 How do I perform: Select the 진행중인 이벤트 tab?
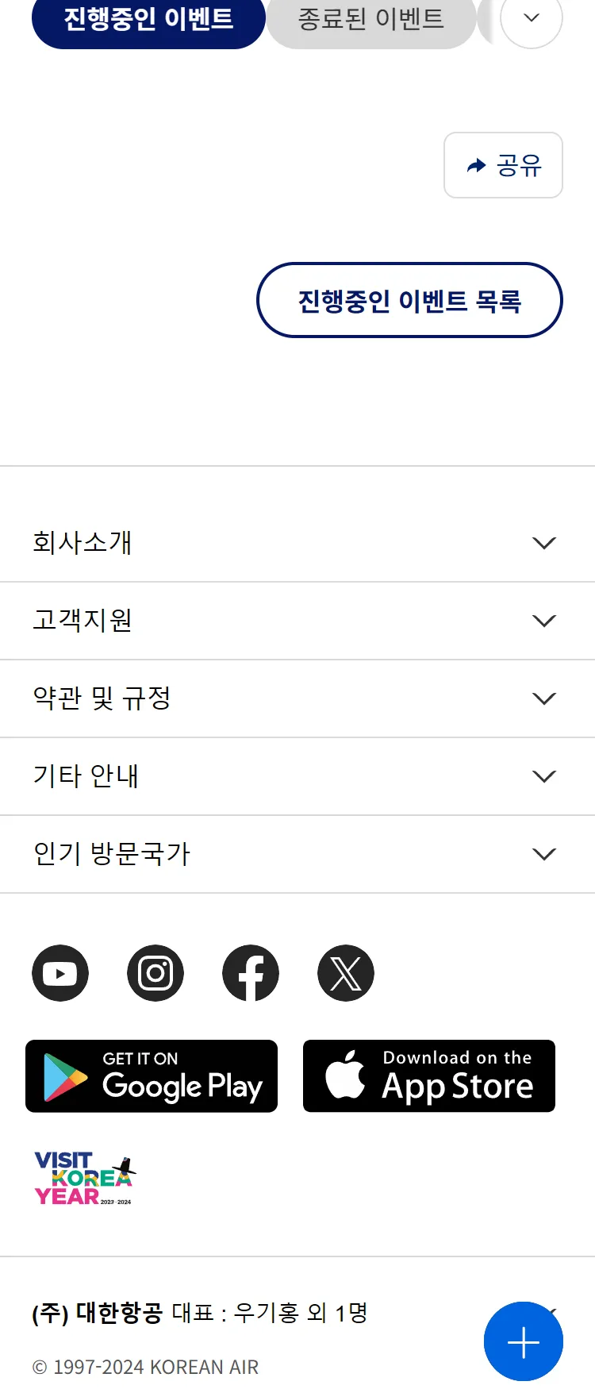148,19
